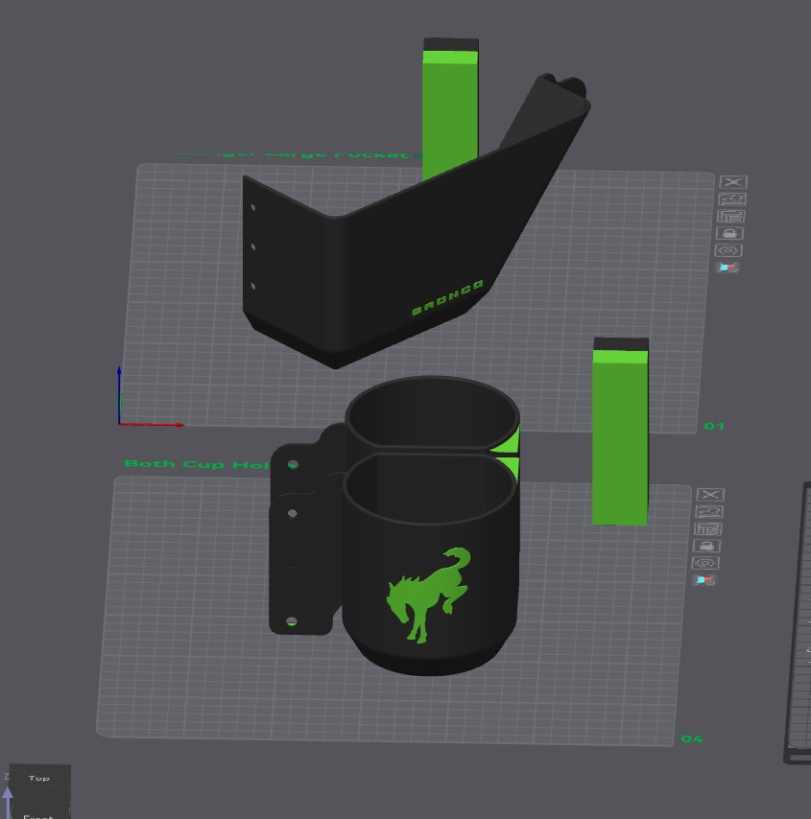Image resolution: width=811 pixels, height=819 pixels.
Task: Click plate 04 arrange objects icon
Action: pyautogui.click(x=707, y=528)
